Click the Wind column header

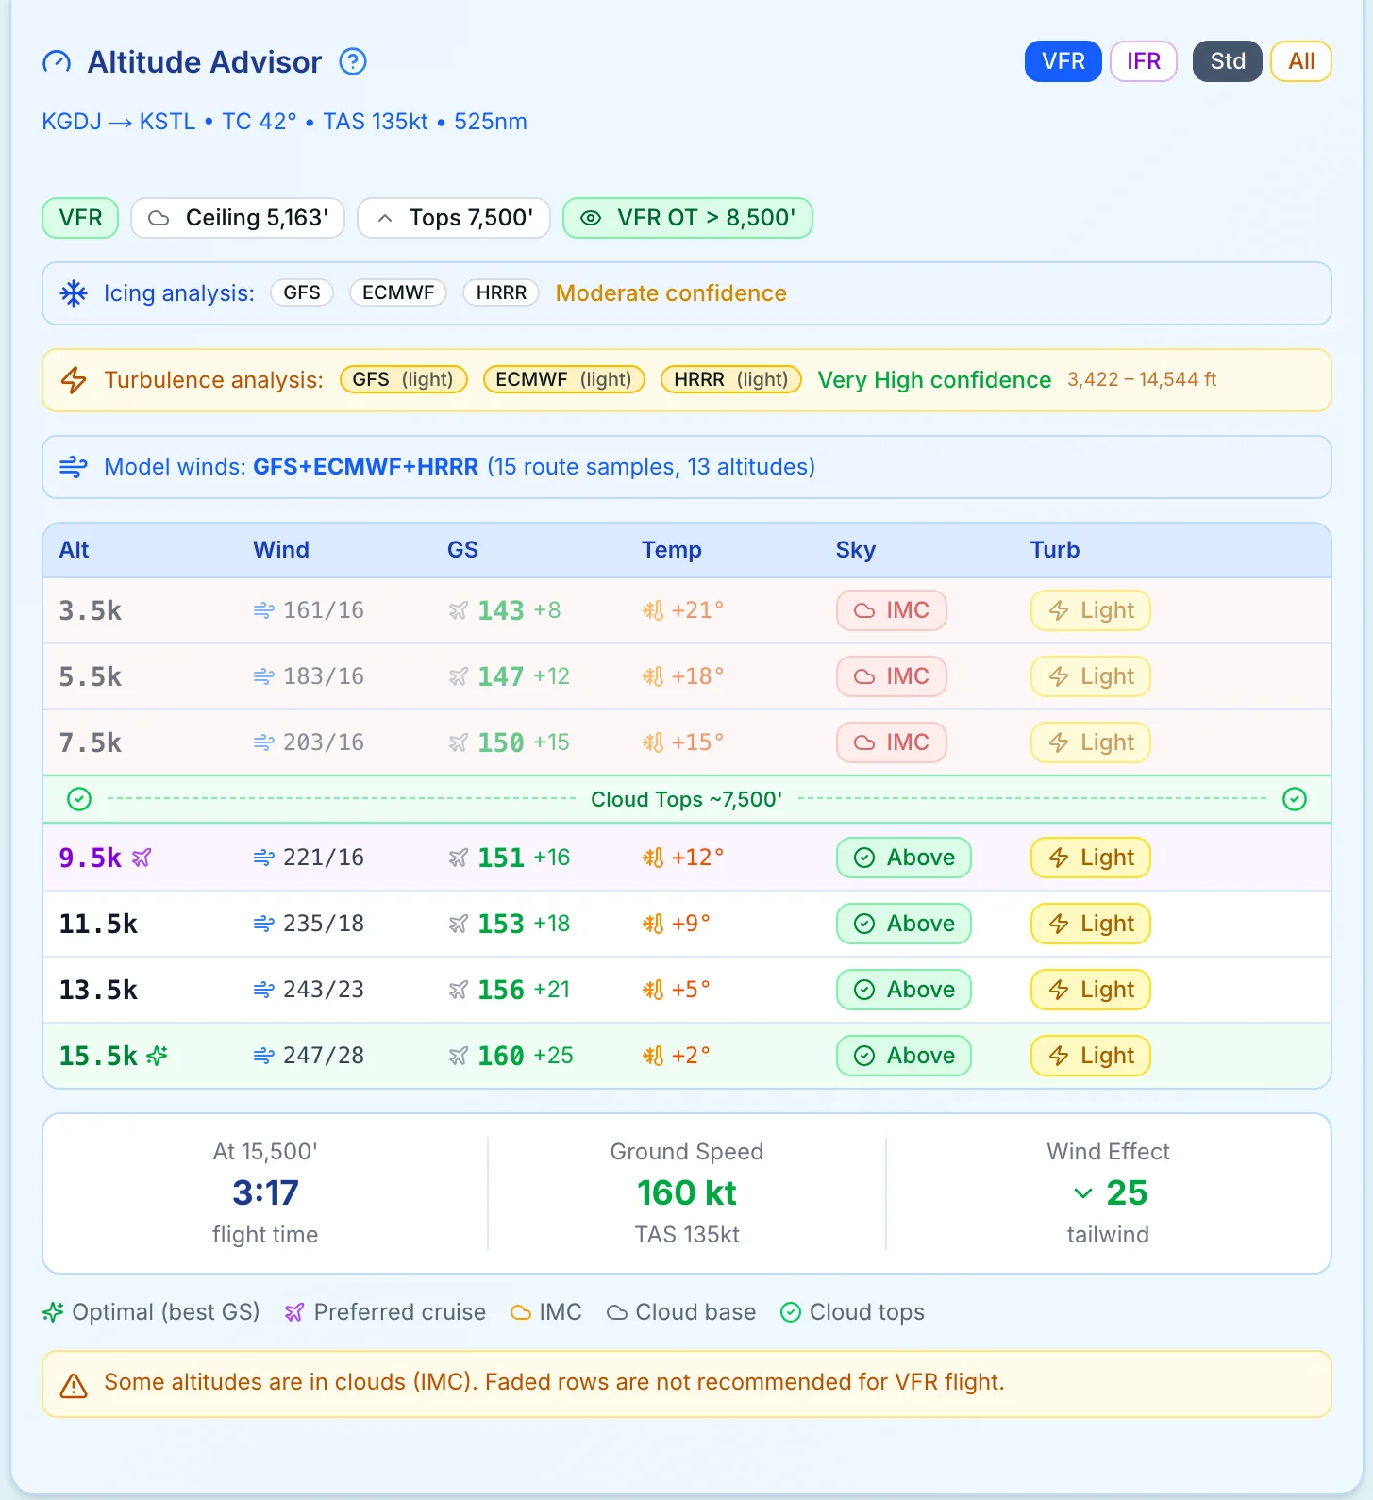[281, 550]
